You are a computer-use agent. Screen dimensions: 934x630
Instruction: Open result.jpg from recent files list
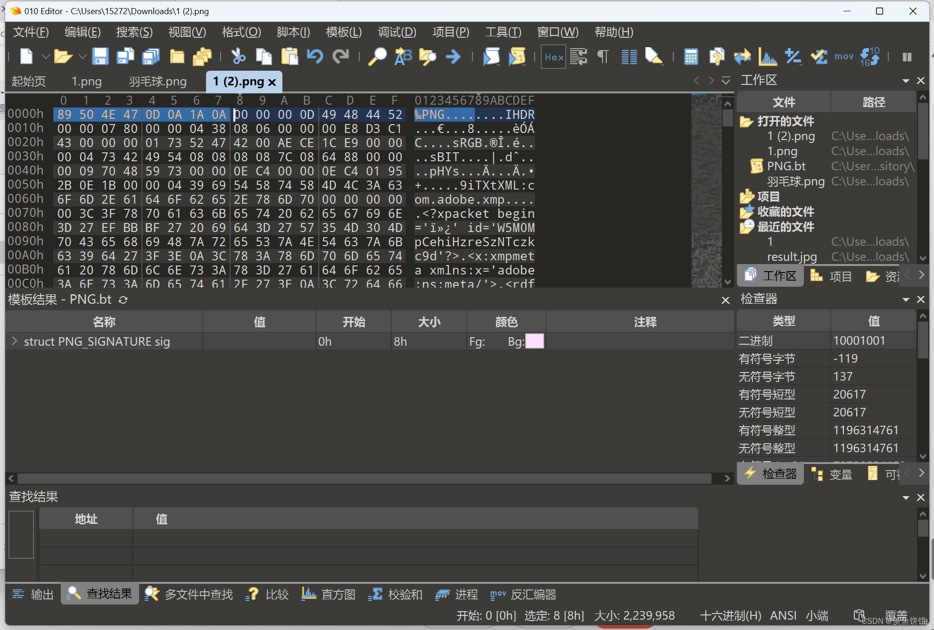pyautogui.click(x=792, y=257)
